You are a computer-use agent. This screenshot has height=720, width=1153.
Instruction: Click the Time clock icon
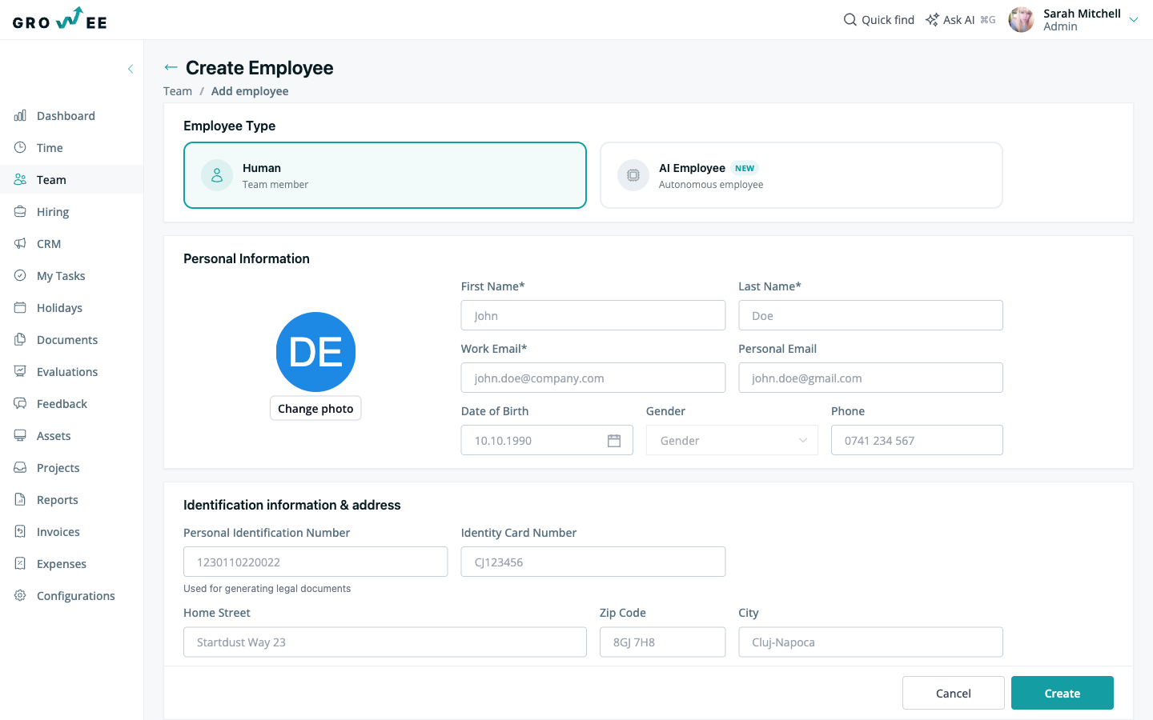click(20, 148)
